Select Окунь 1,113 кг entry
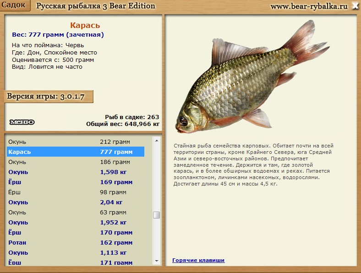 pos(76,252)
